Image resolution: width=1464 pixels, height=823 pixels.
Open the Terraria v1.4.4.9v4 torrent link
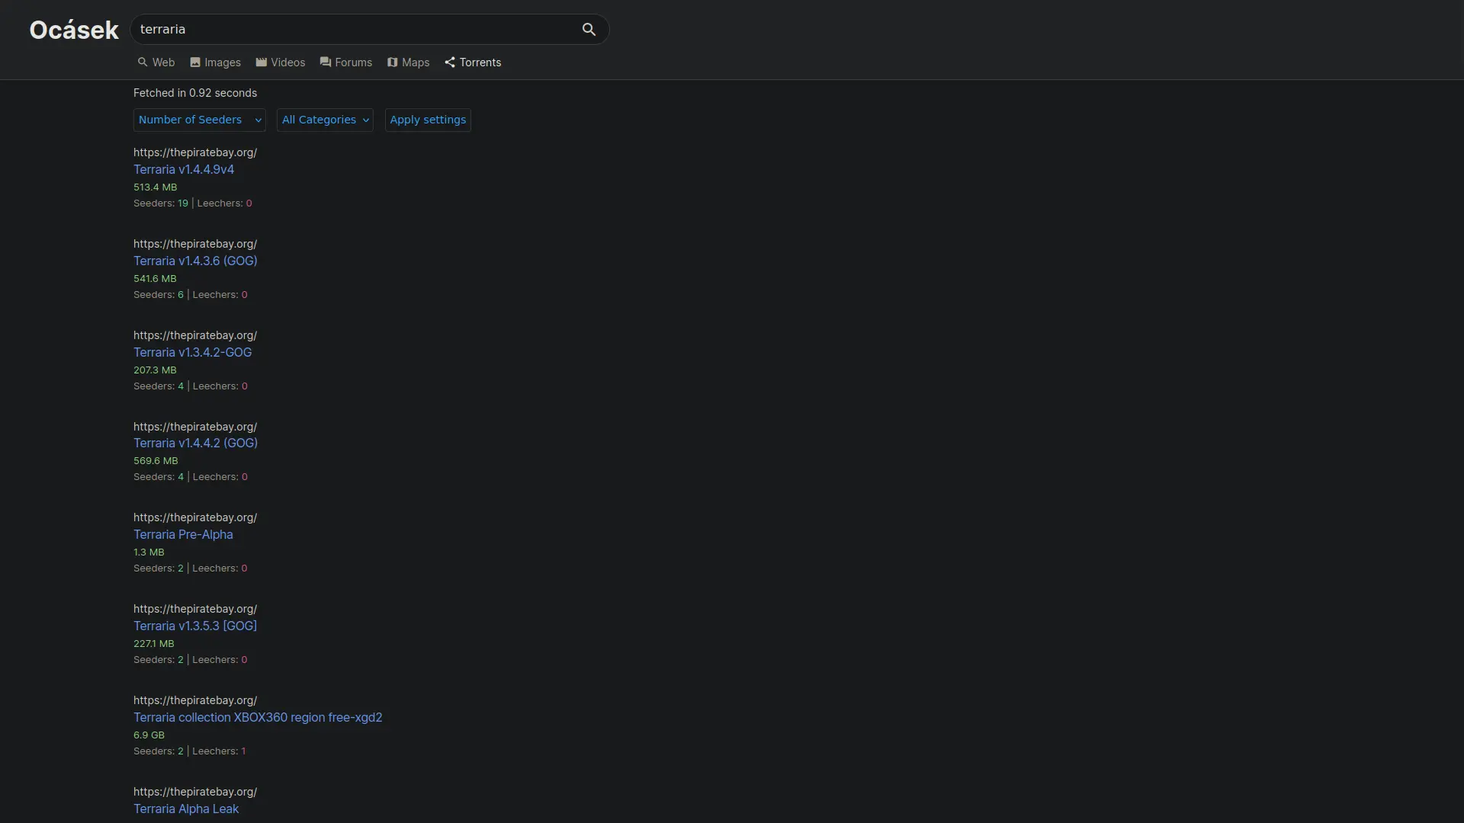click(184, 169)
